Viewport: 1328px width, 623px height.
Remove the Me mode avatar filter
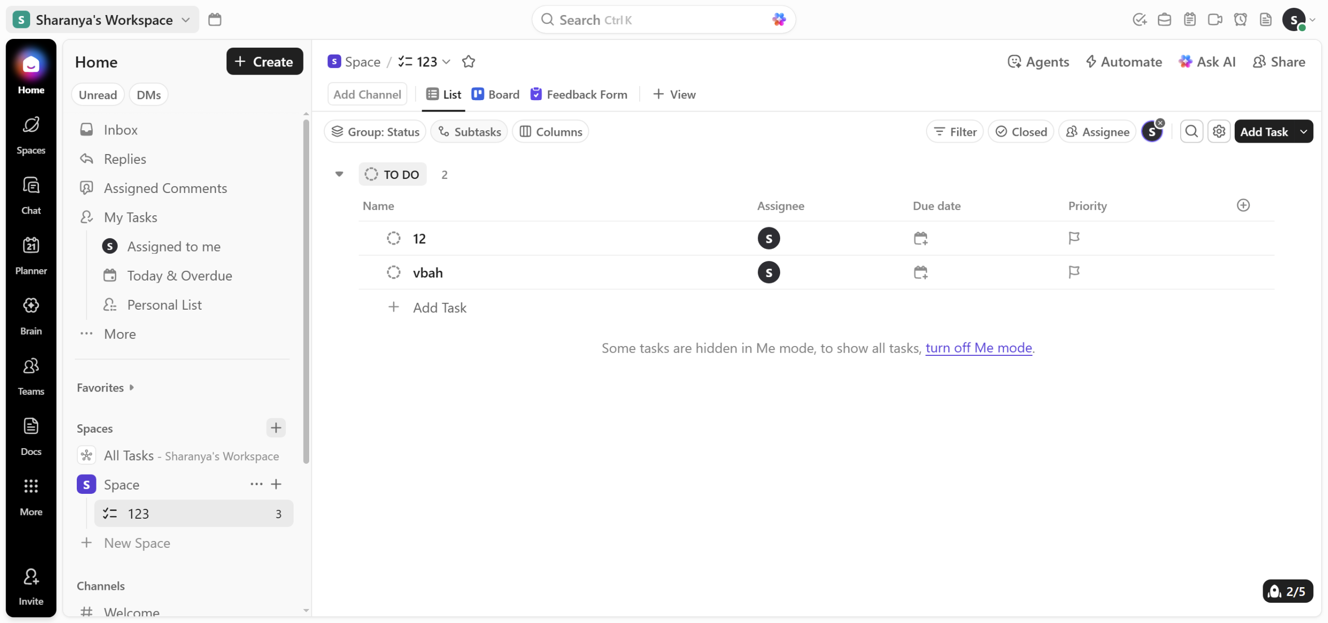1160,123
